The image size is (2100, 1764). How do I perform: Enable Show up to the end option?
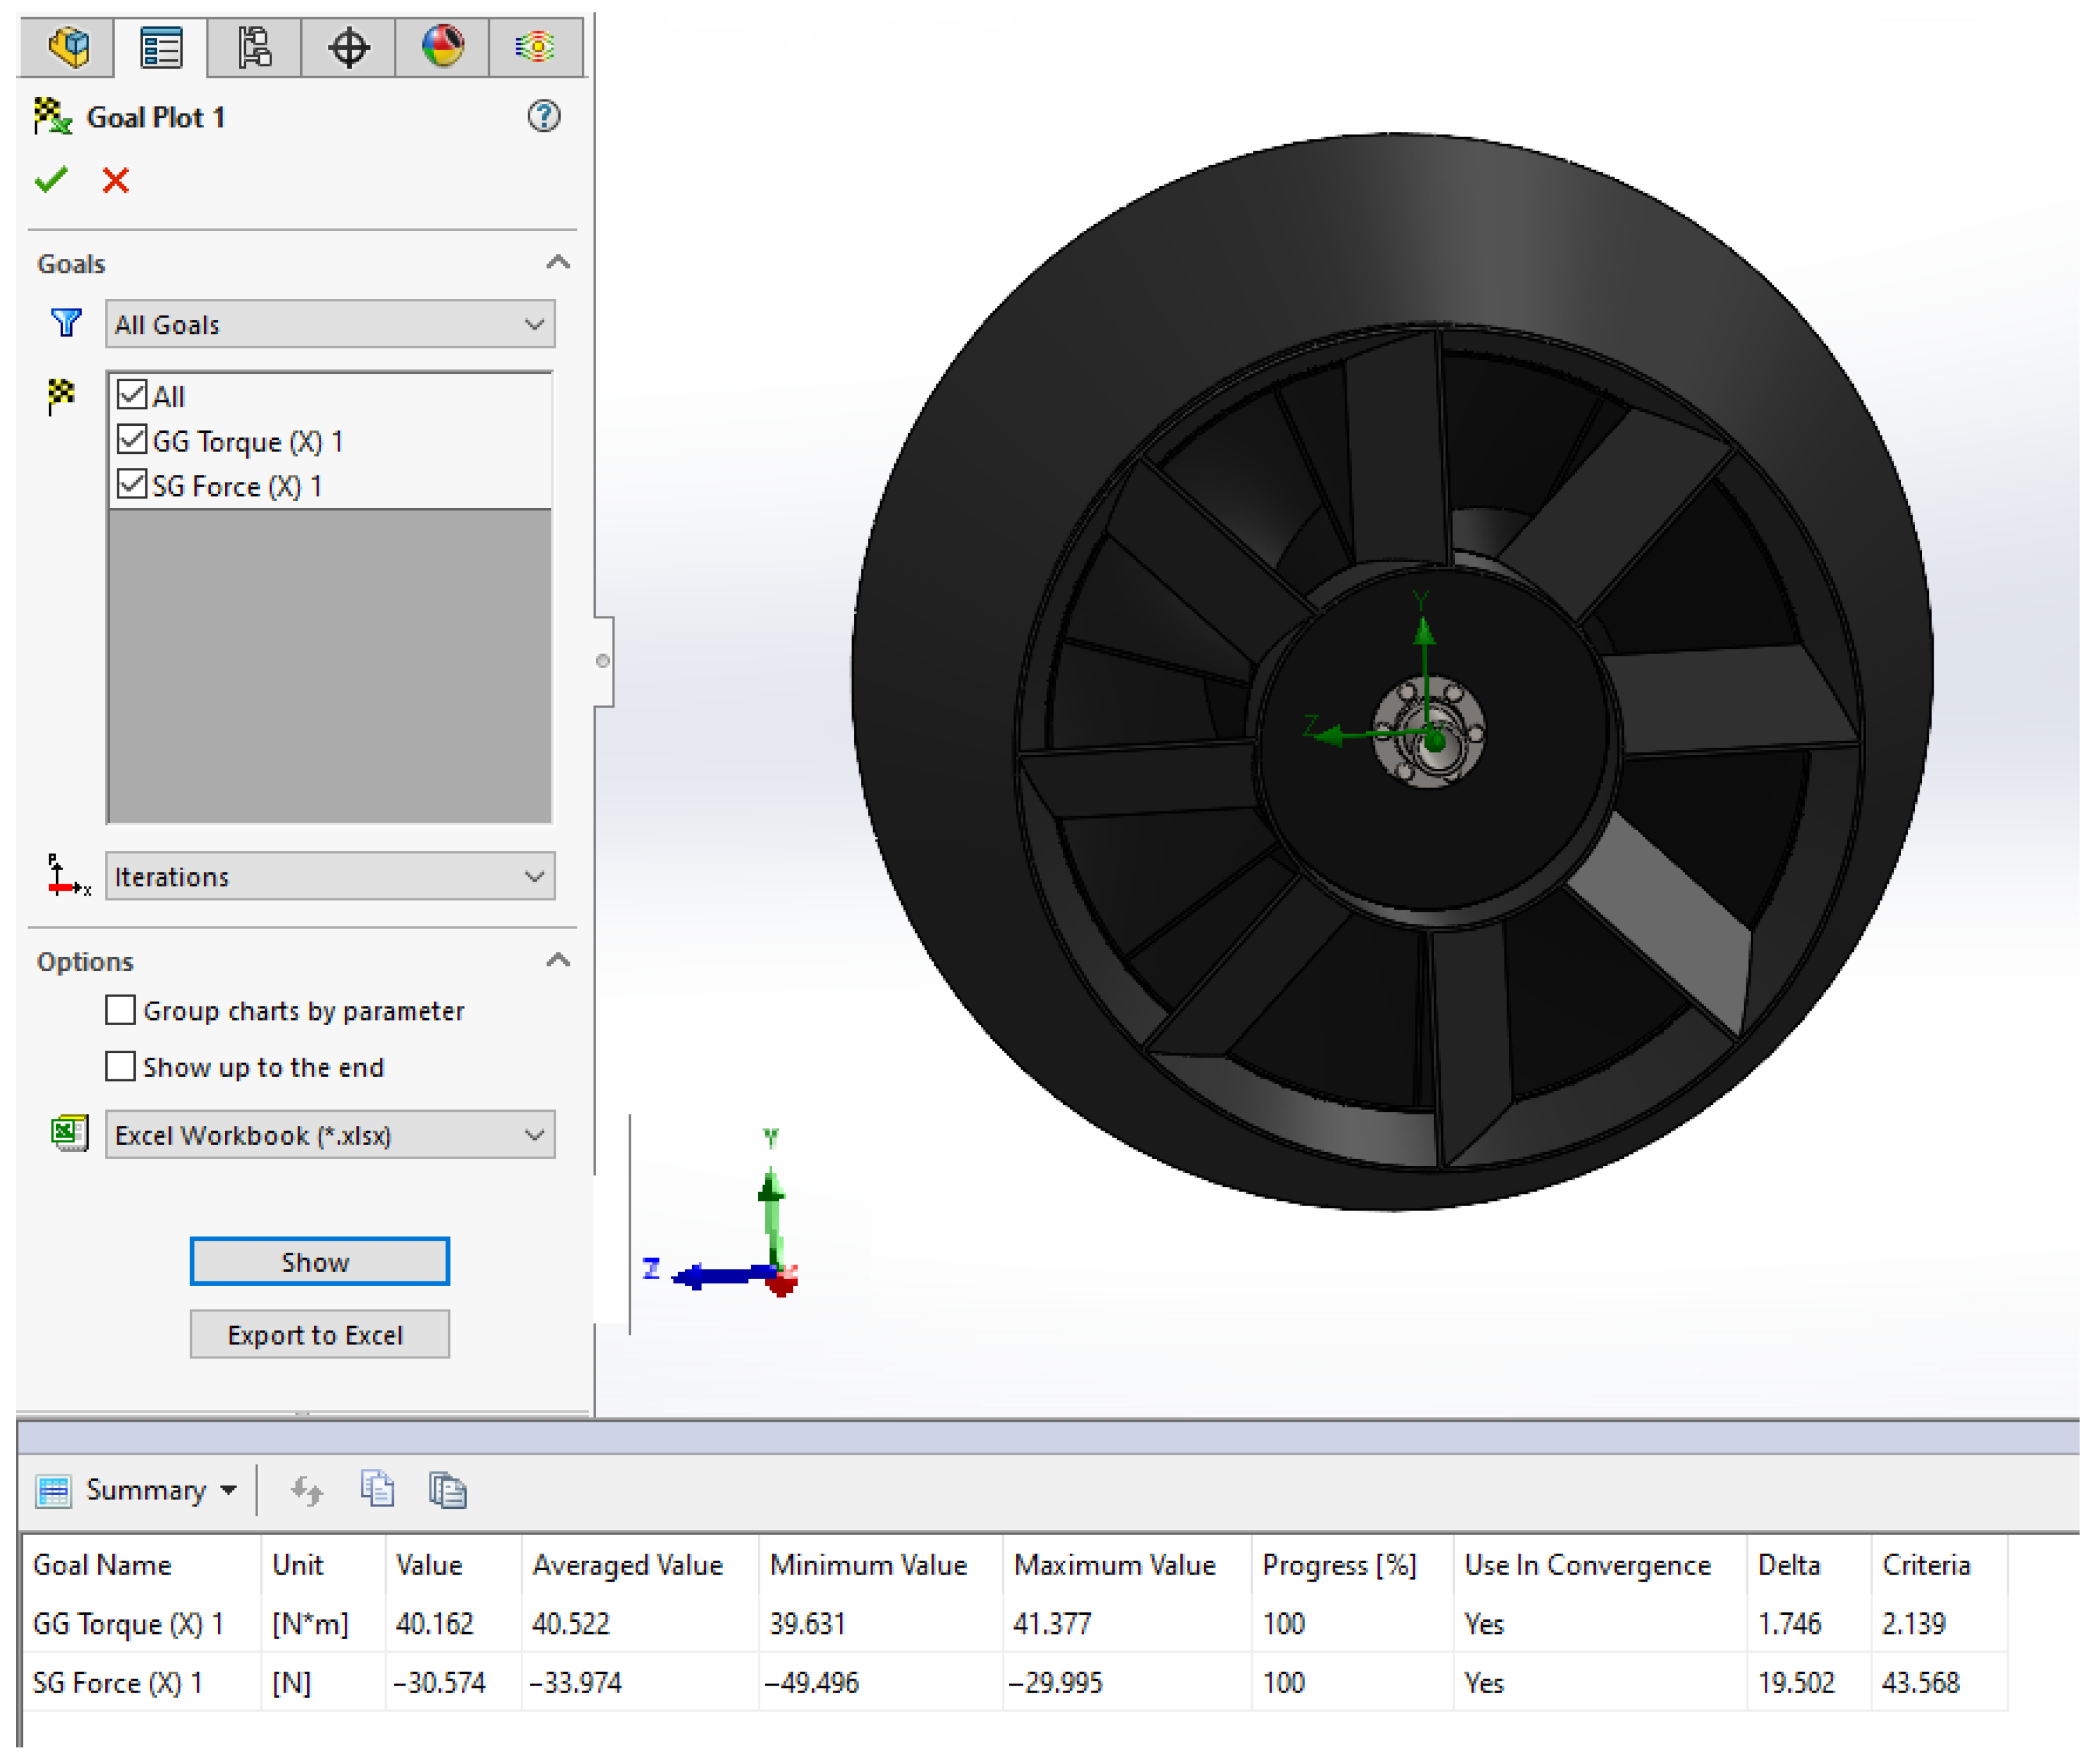coord(121,1067)
